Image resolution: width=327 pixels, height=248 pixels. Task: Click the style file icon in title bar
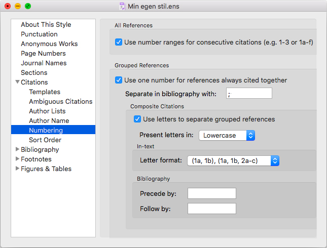122,6
